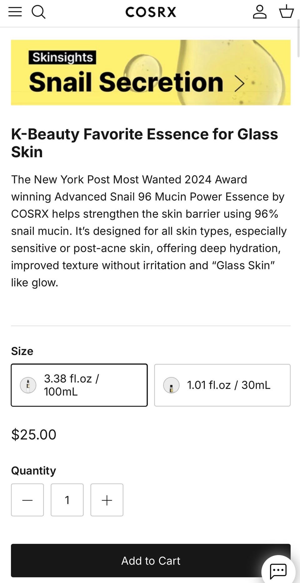
Task: Increase quantity with the plus button
Action: pos(107,500)
